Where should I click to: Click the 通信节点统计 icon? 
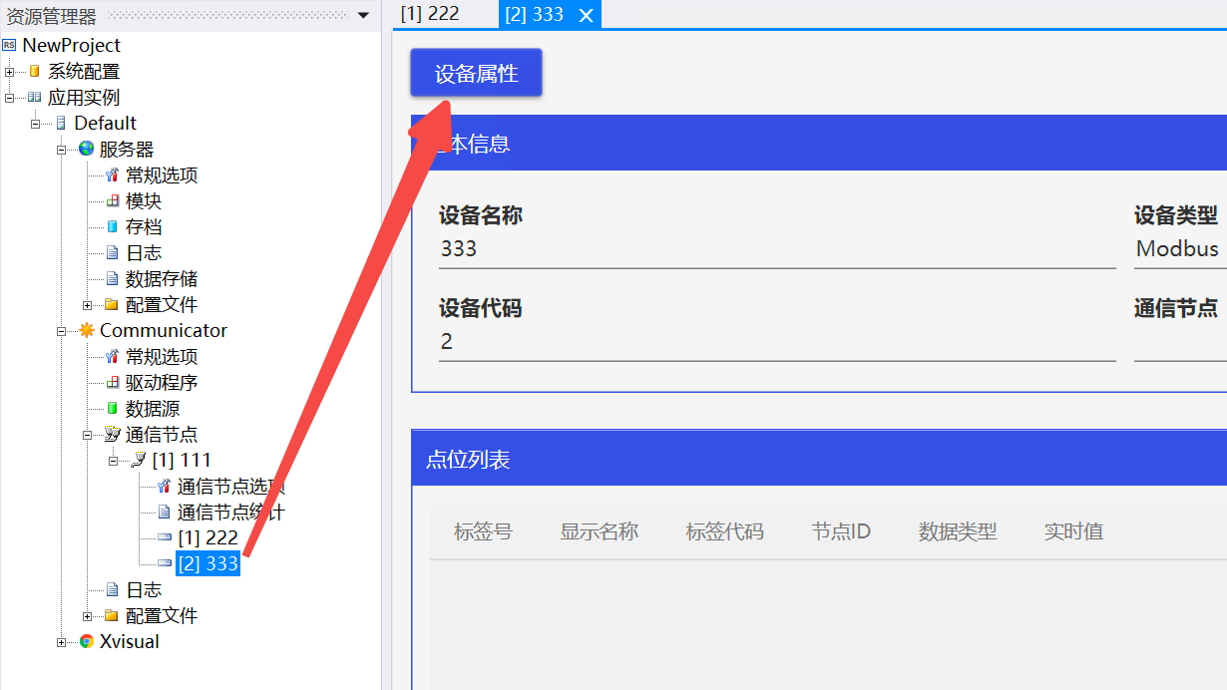[165, 512]
